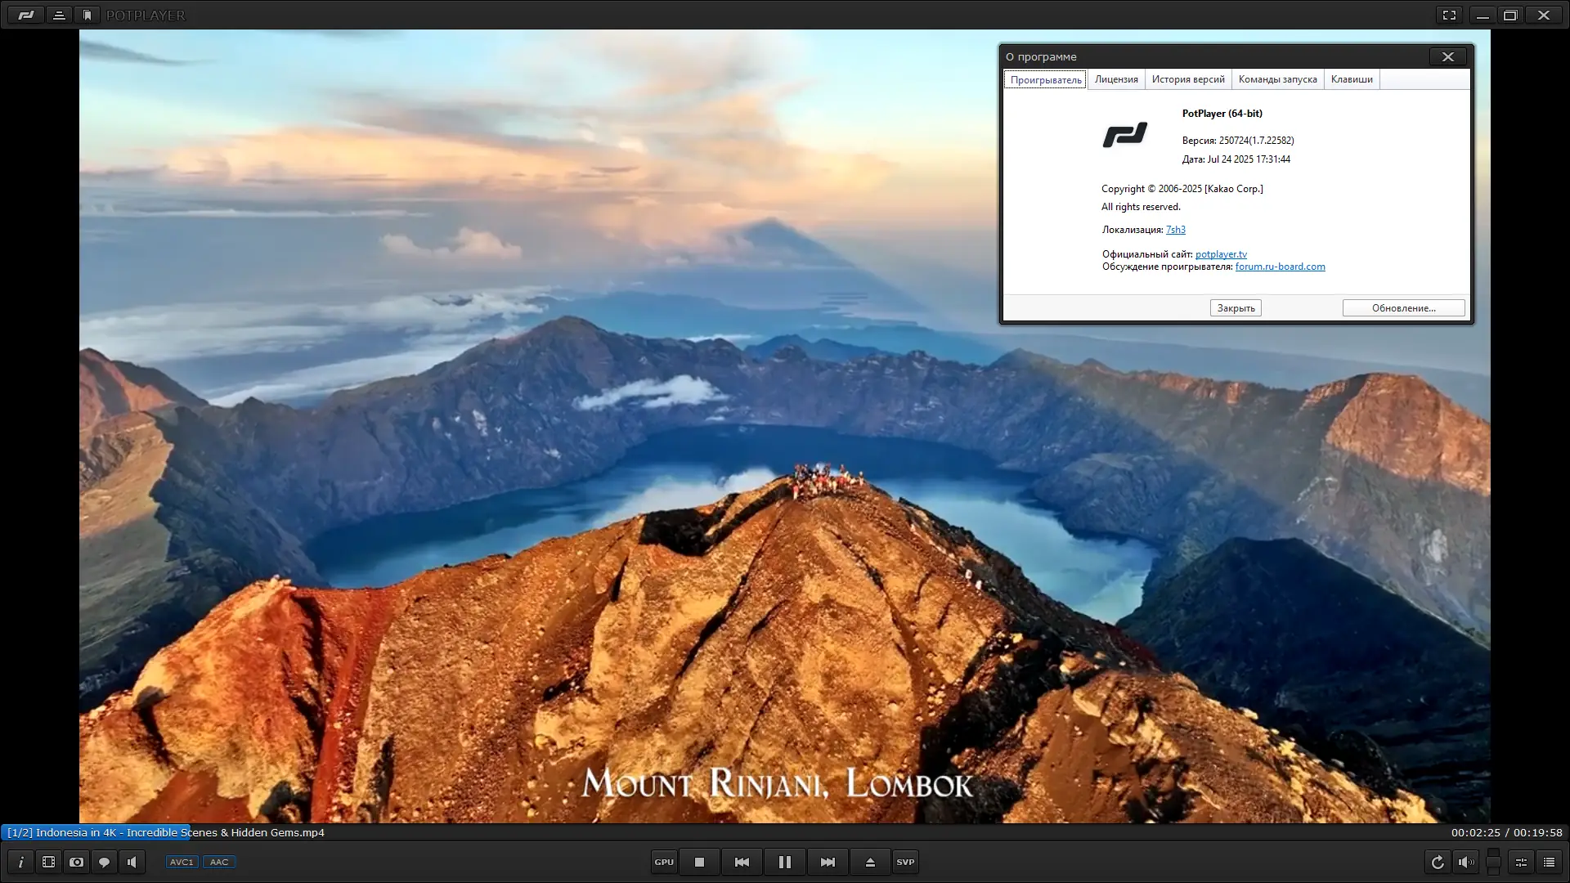Open the potplayer.tv link
1570x883 pixels.
click(1221, 254)
